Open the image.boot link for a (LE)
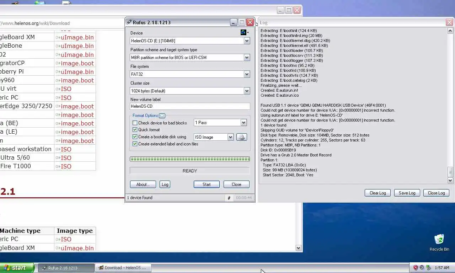This screenshot has width=455, height=273. (77, 132)
